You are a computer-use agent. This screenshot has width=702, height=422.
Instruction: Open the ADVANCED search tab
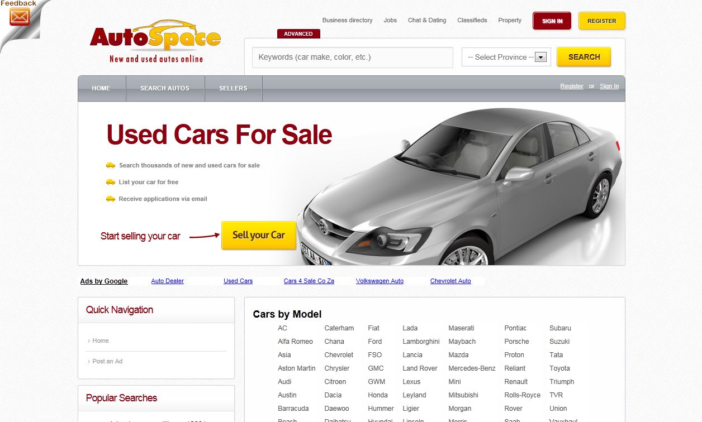pyautogui.click(x=298, y=34)
